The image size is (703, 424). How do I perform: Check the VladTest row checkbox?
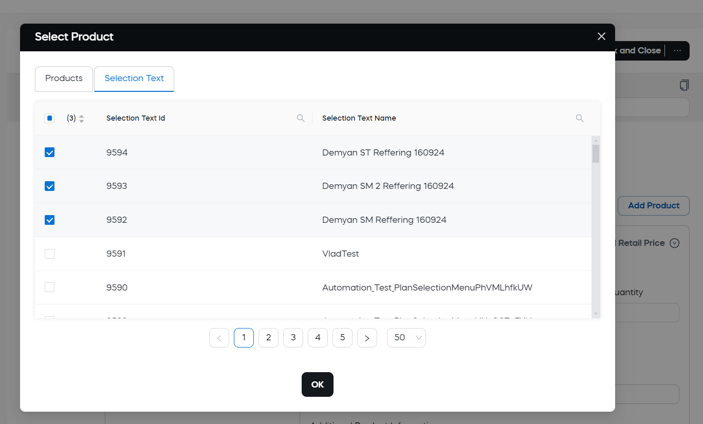coord(49,254)
